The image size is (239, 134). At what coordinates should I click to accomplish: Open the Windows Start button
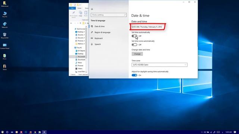[x=3, y=132]
